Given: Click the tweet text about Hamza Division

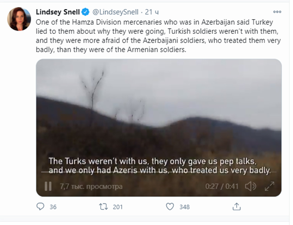Looking at the screenshot, I should [158, 36].
